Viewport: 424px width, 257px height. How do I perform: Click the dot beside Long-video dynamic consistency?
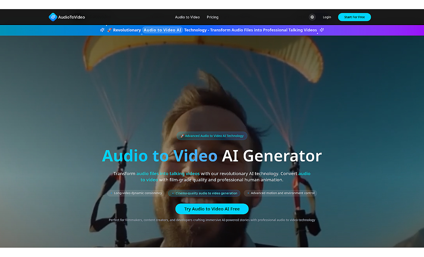click(x=112, y=193)
